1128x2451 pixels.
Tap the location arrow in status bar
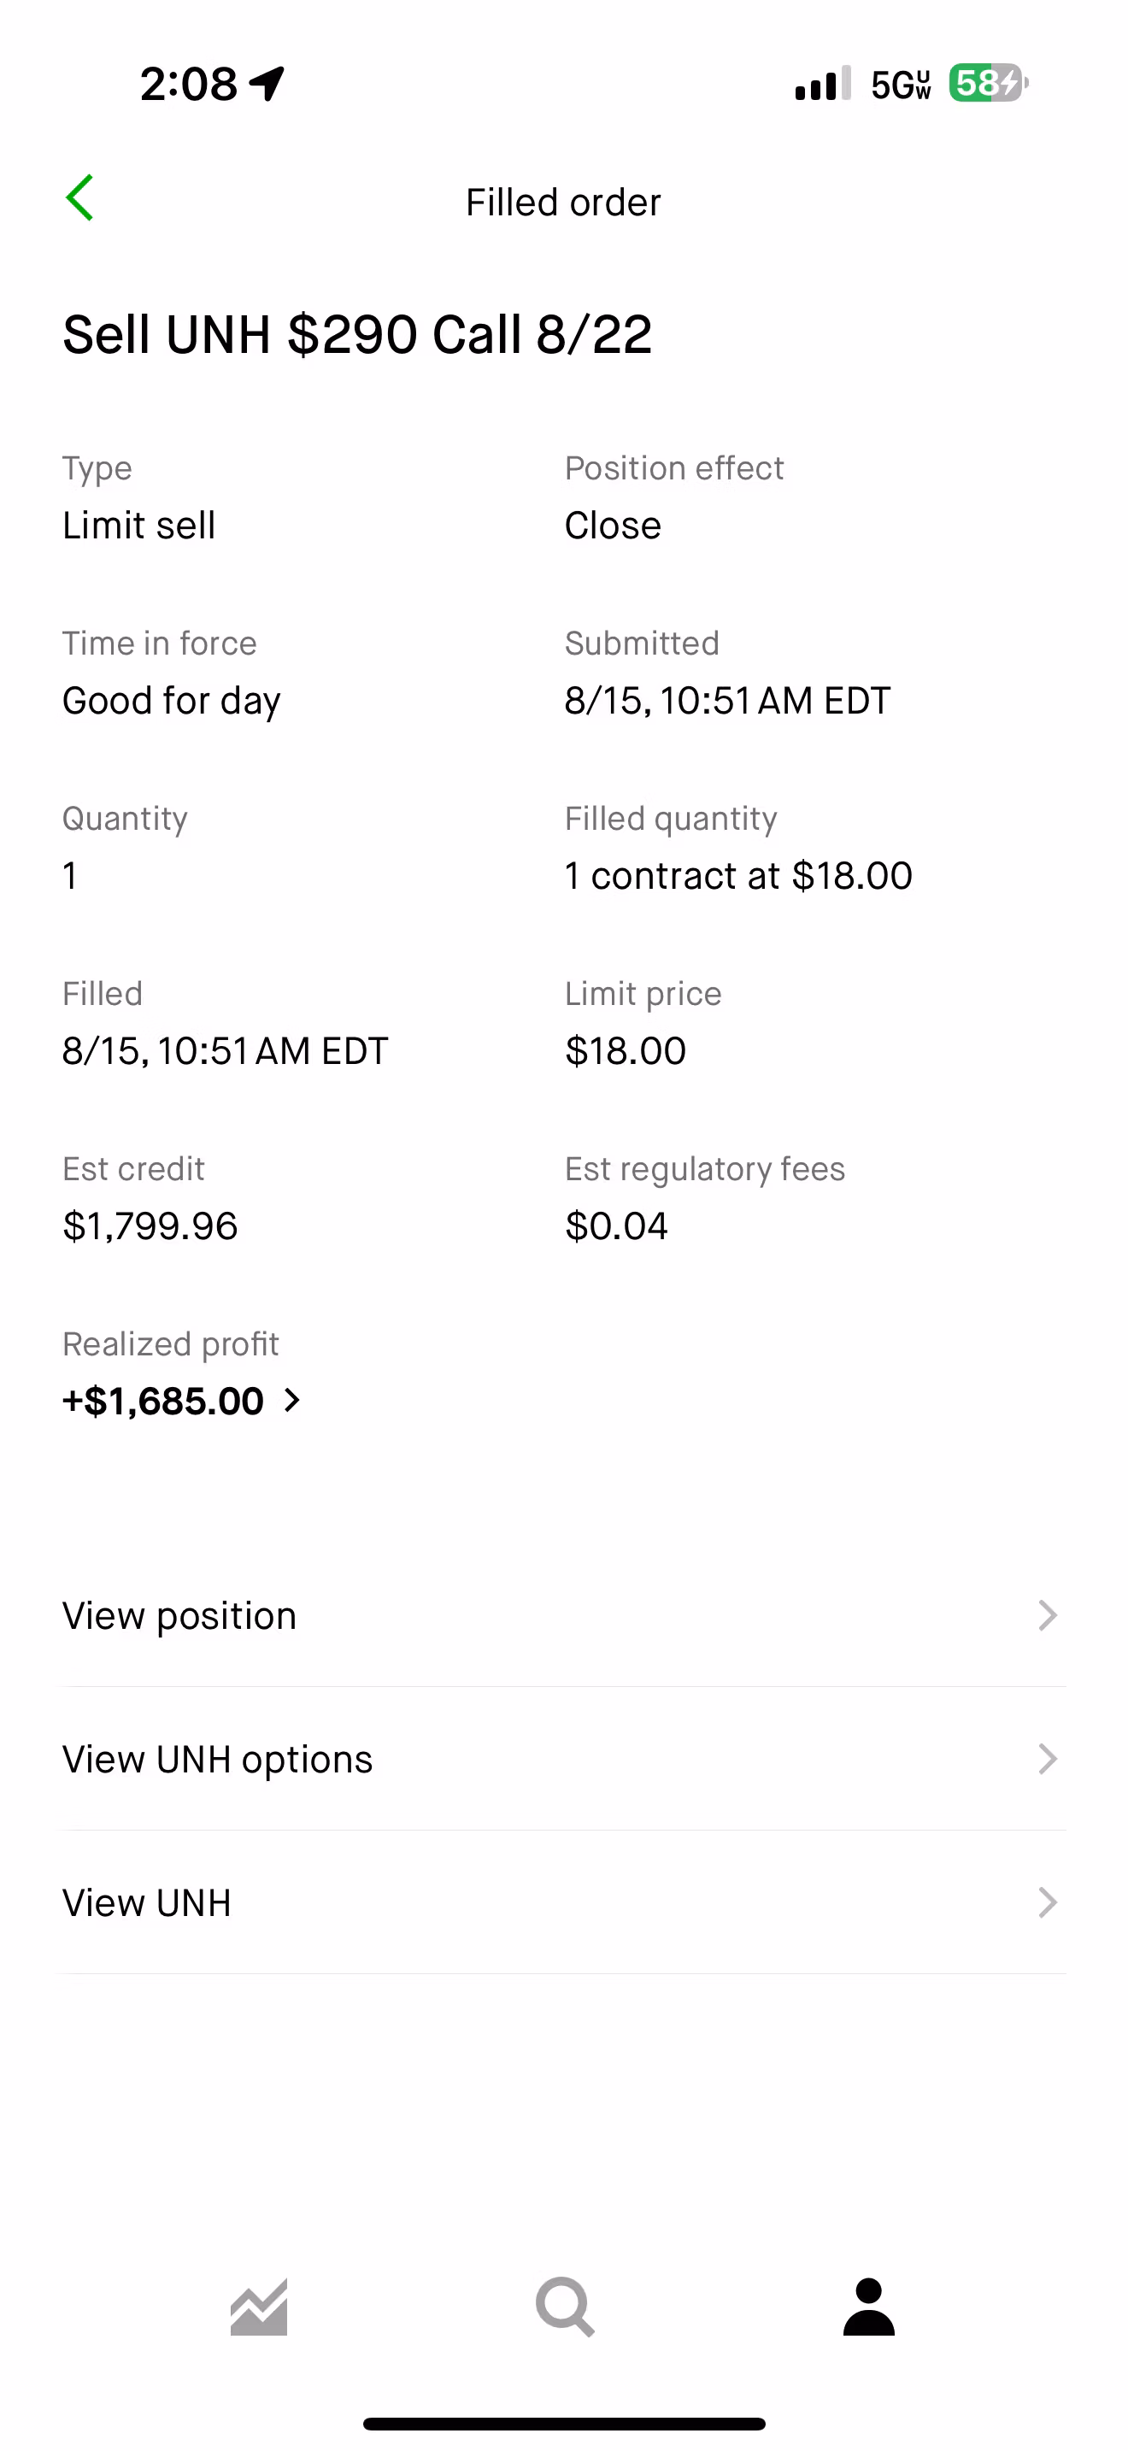267,84
